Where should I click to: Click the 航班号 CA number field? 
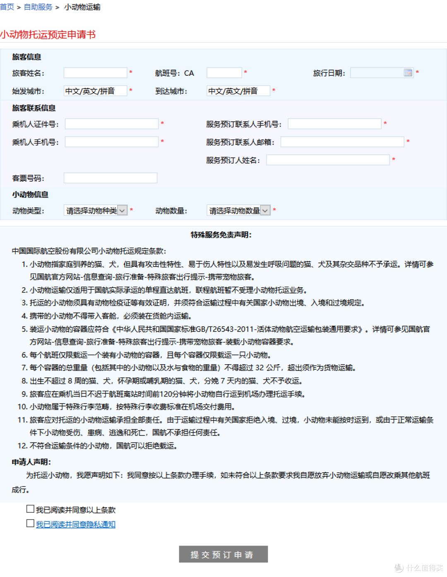(224, 73)
